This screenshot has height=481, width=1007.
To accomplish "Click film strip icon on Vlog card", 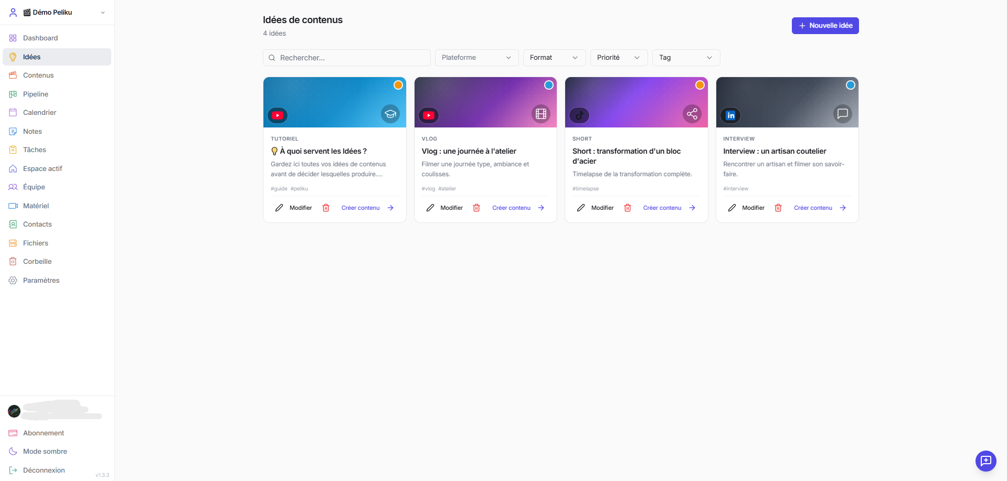I will point(541,114).
